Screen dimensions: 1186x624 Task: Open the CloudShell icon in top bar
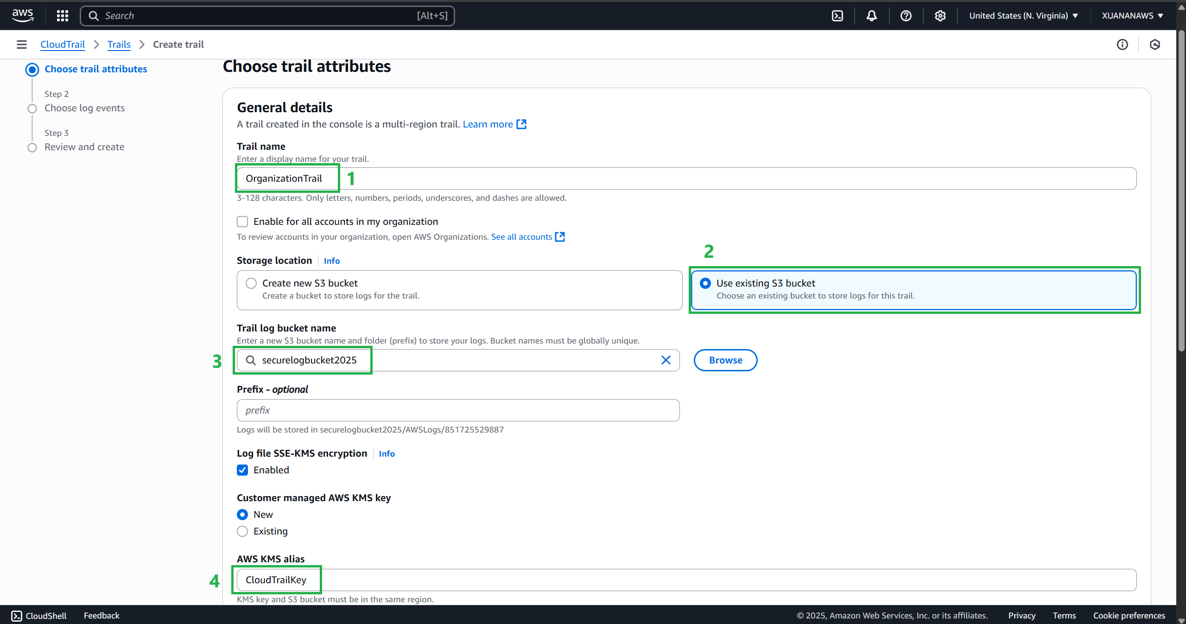(837, 16)
